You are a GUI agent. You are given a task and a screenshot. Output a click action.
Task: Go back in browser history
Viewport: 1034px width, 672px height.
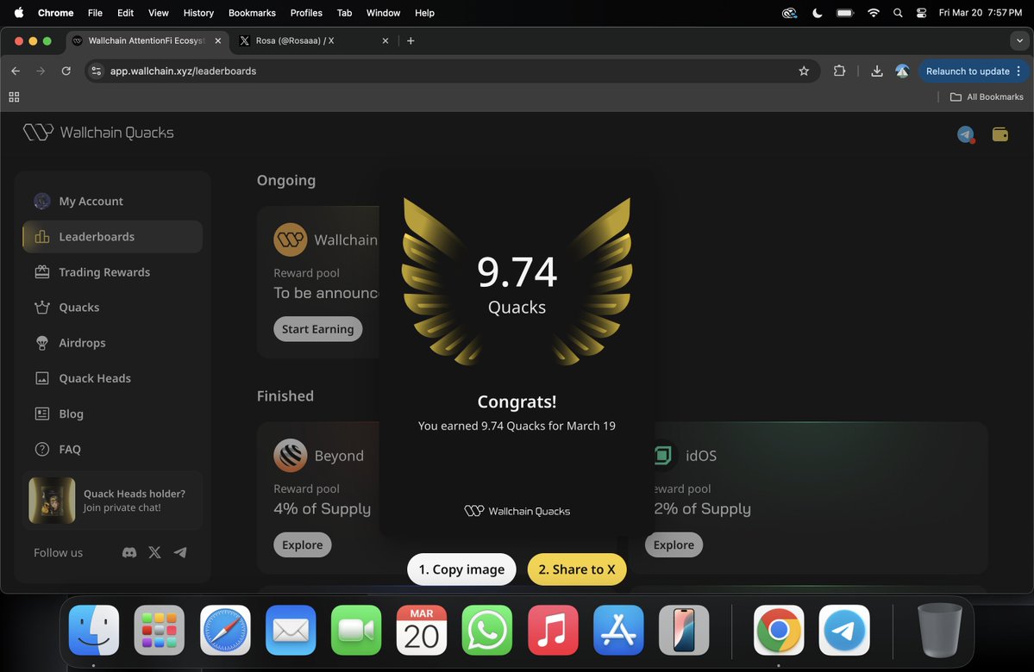click(x=16, y=72)
